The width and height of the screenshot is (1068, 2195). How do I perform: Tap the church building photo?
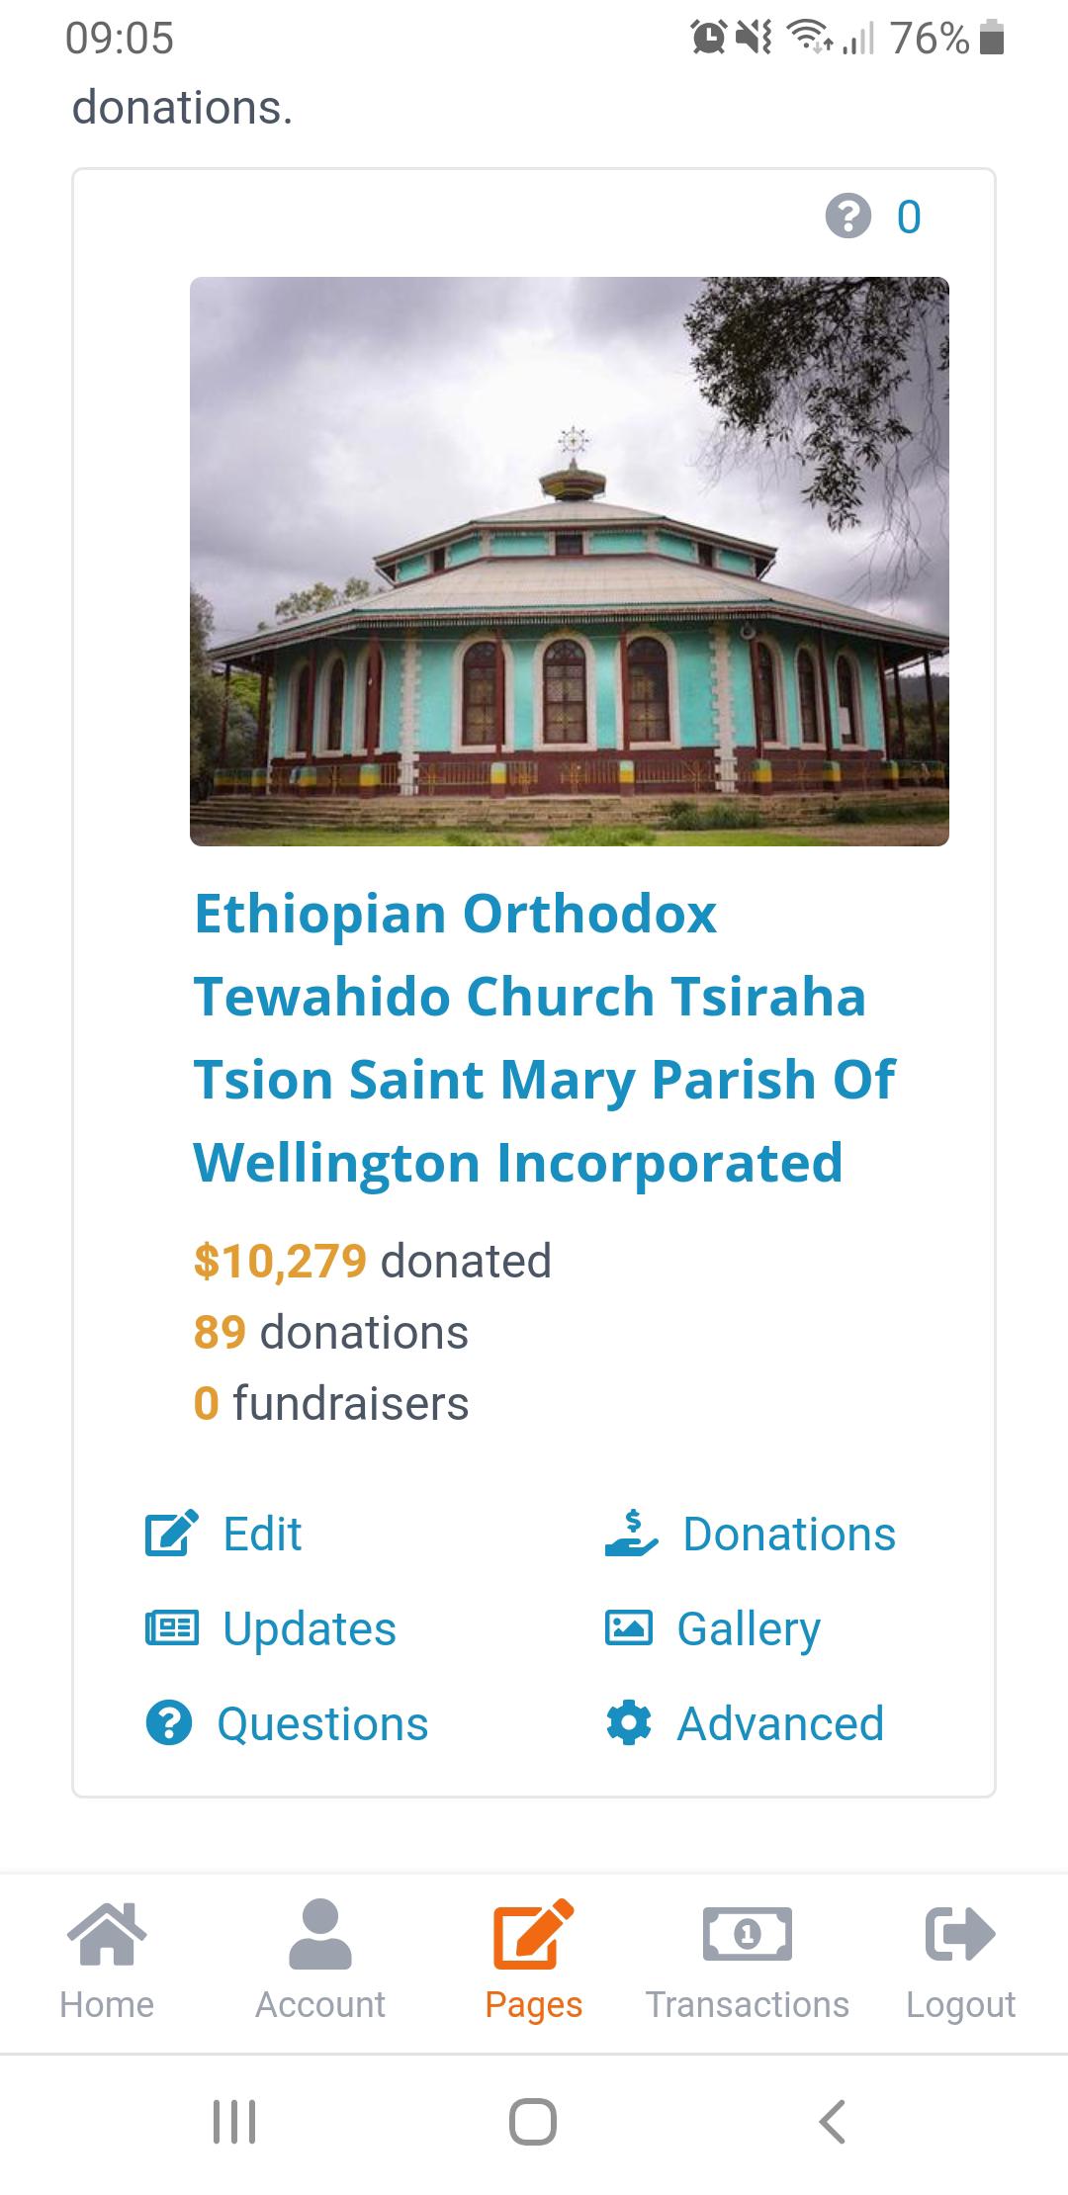pos(570,561)
